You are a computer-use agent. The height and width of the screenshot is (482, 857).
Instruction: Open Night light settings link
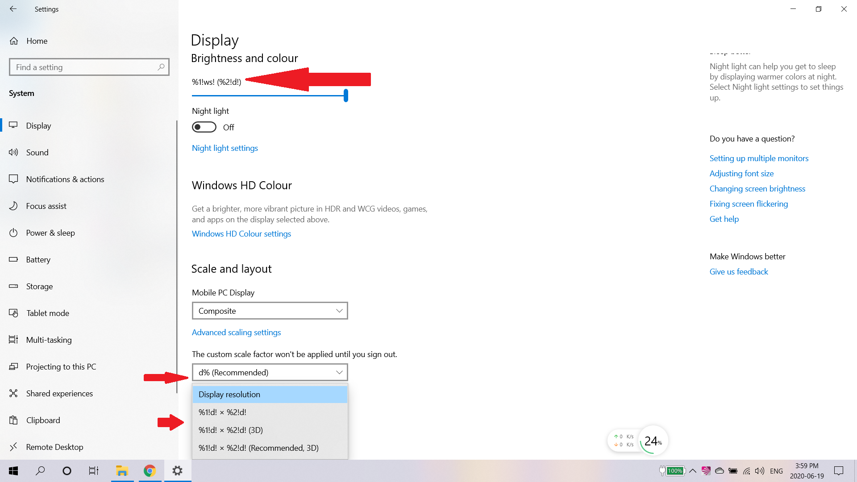pos(225,148)
